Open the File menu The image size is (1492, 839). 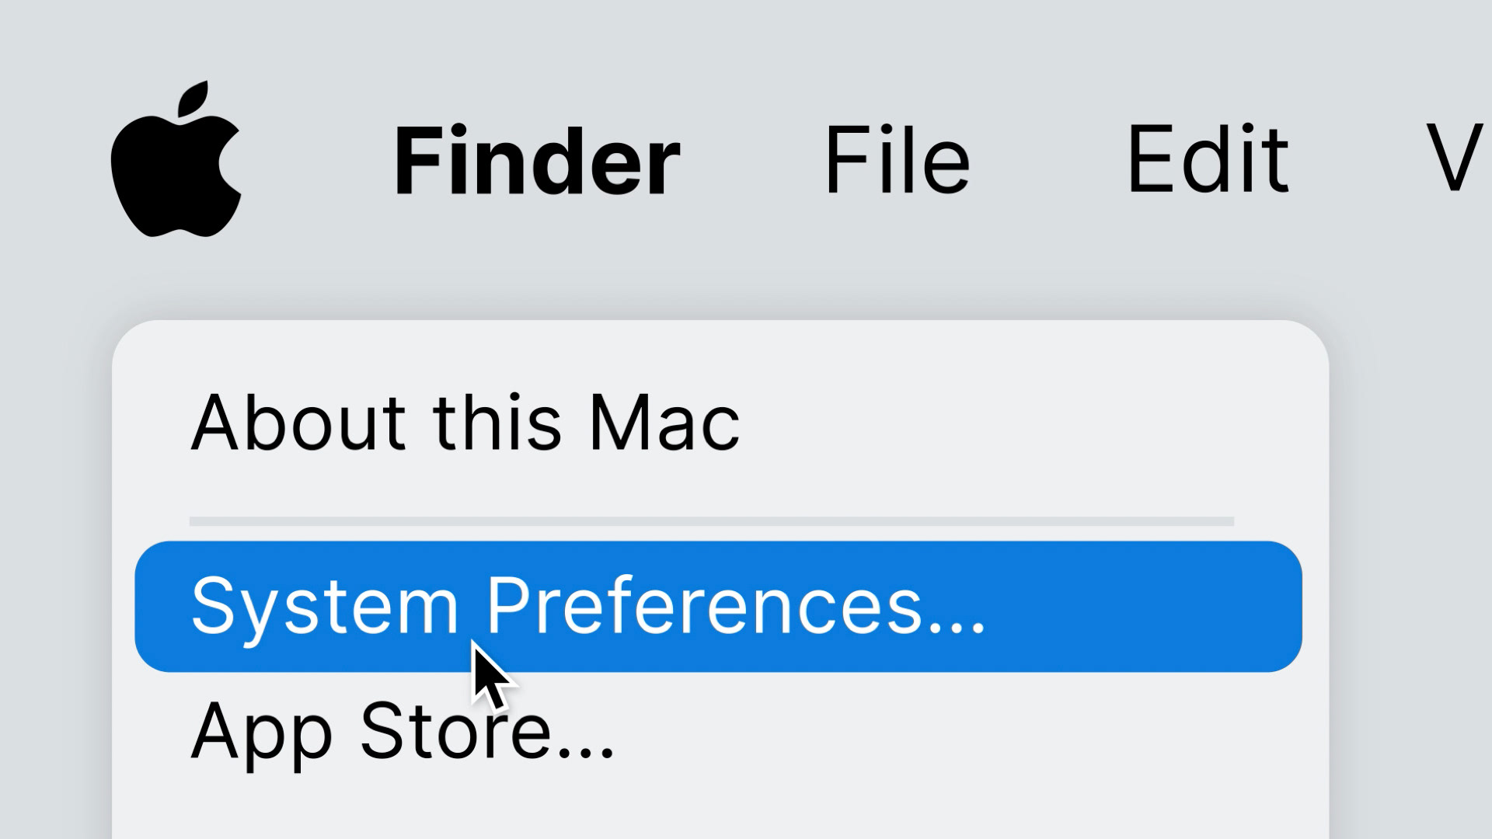(898, 159)
